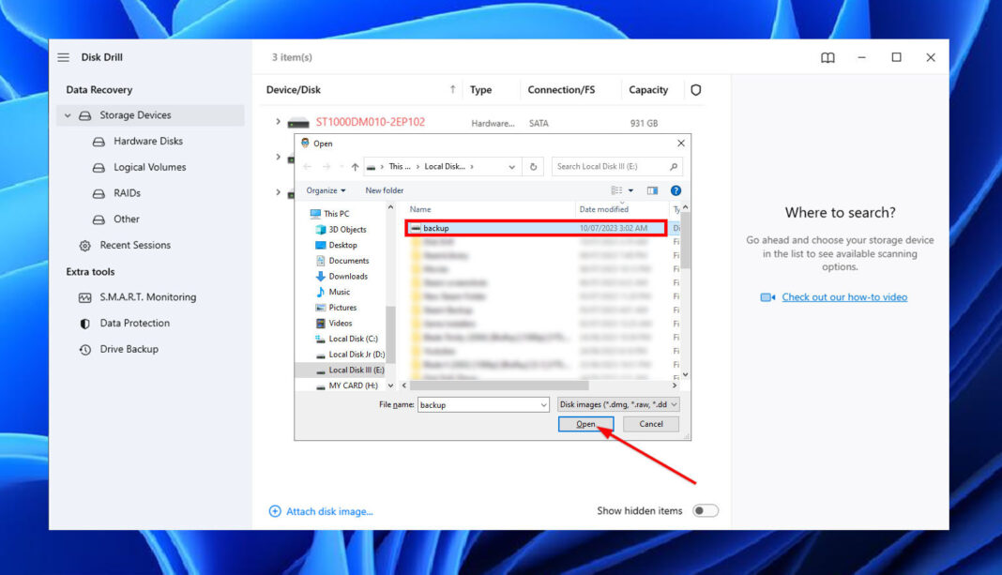Open the file type filter dropdown
This screenshot has height=575, width=1002.
[617, 404]
